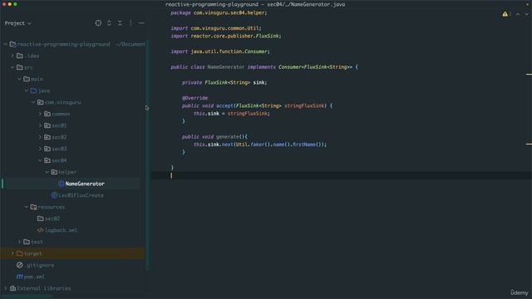Click the test folder label
Viewport: 532px width, 299px height.
(37, 242)
